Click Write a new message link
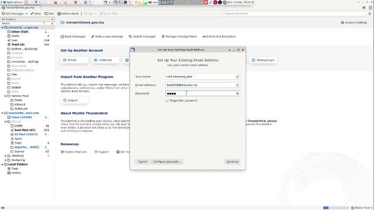374x210 pixels. click(107, 37)
